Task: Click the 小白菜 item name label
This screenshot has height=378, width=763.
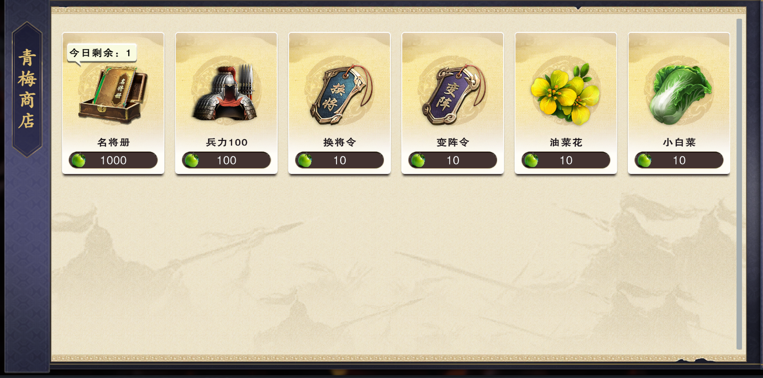Action: point(679,142)
